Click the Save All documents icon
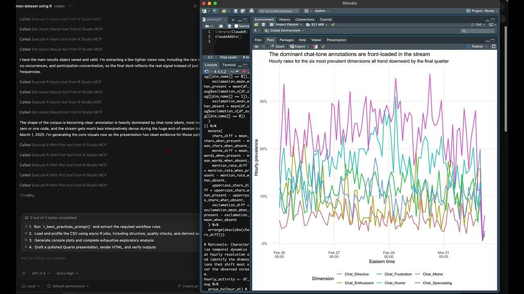 point(243,11)
